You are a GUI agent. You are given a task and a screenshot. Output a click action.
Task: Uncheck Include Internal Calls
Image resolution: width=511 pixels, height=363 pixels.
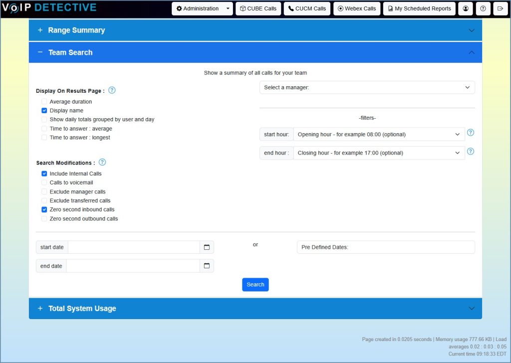(44, 174)
